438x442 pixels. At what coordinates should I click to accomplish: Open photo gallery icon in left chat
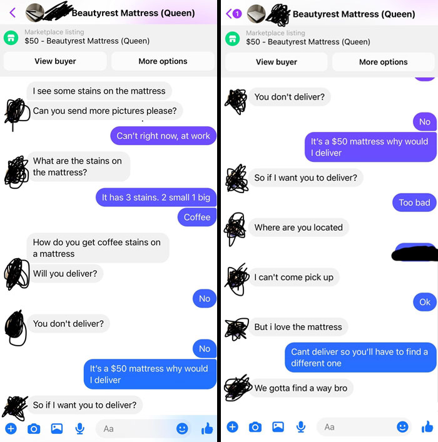57,428
